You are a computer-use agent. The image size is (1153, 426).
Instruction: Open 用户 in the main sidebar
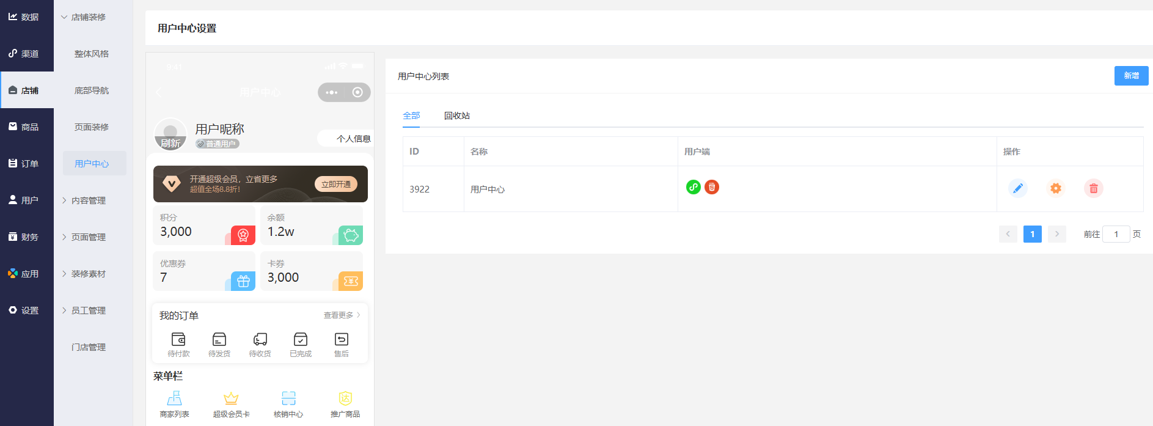(x=27, y=200)
